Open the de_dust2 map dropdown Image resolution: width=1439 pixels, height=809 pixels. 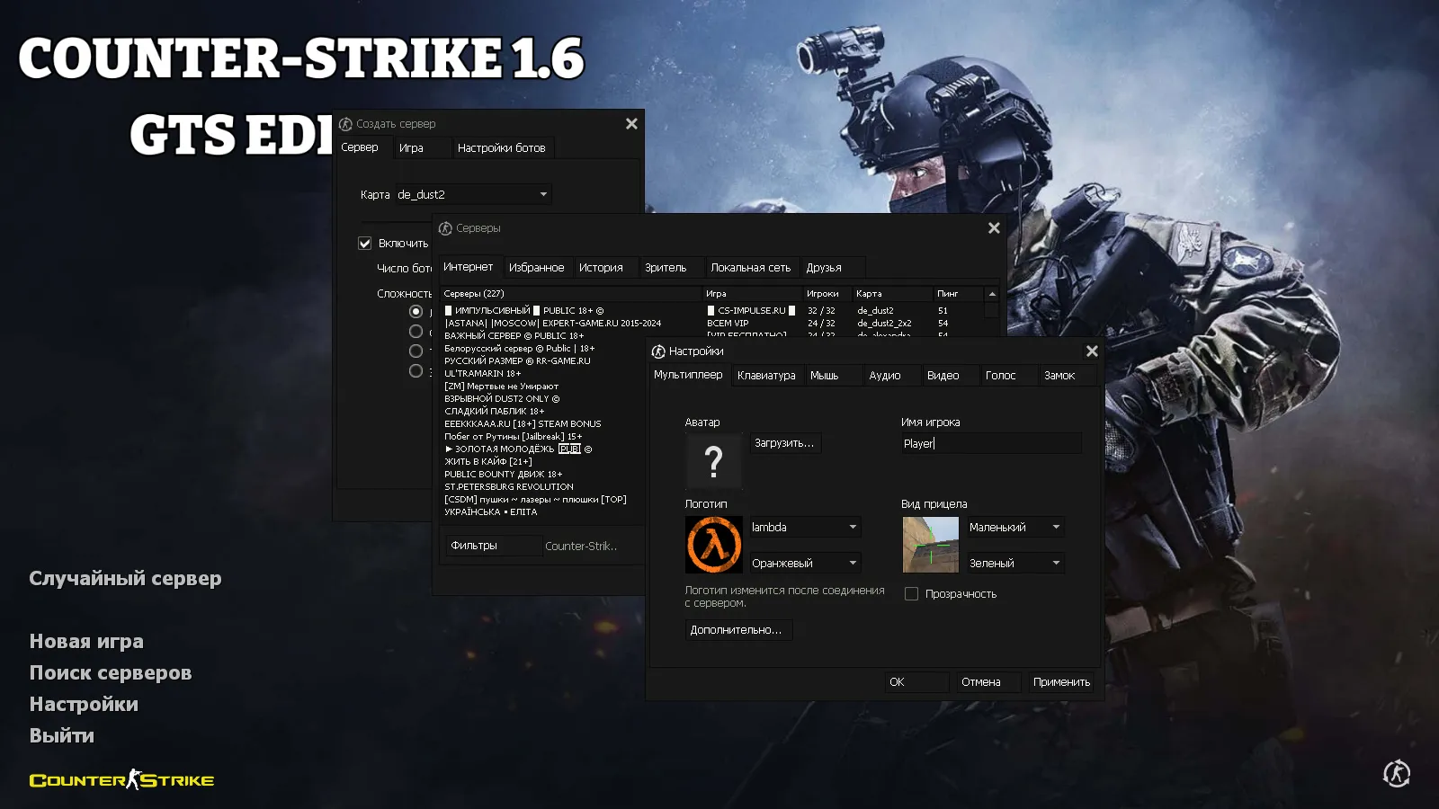(473, 194)
